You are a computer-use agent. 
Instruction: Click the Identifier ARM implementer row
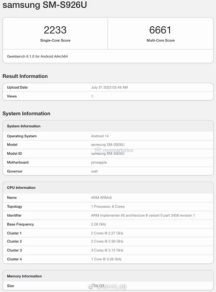(108, 215)
